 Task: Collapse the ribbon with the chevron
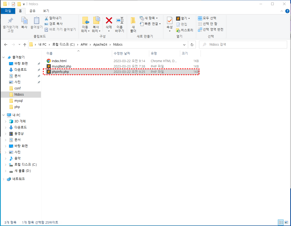281,11
